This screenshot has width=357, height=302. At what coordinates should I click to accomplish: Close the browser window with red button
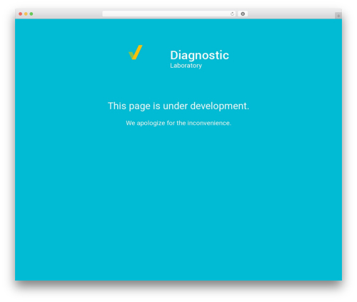click(x=21, y=14)
